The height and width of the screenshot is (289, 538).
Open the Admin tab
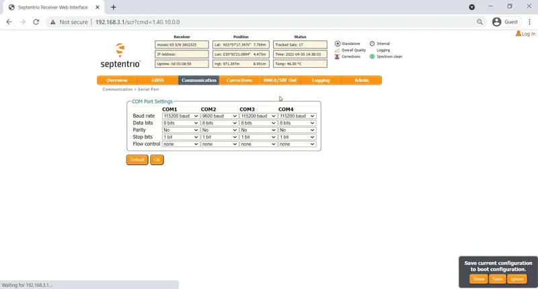click(x=362, y=80)
